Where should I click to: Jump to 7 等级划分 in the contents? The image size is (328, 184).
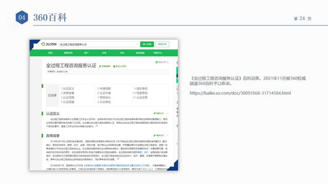104,97
